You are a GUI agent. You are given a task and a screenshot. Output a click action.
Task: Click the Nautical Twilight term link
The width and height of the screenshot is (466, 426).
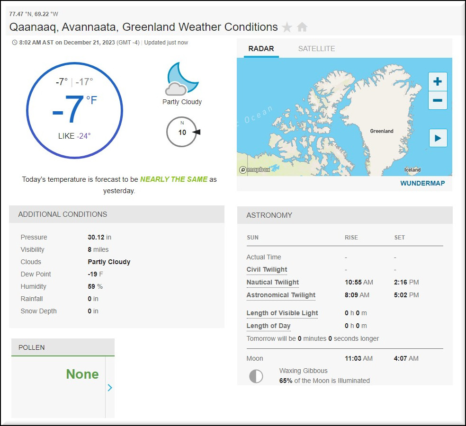click(273, 283)
